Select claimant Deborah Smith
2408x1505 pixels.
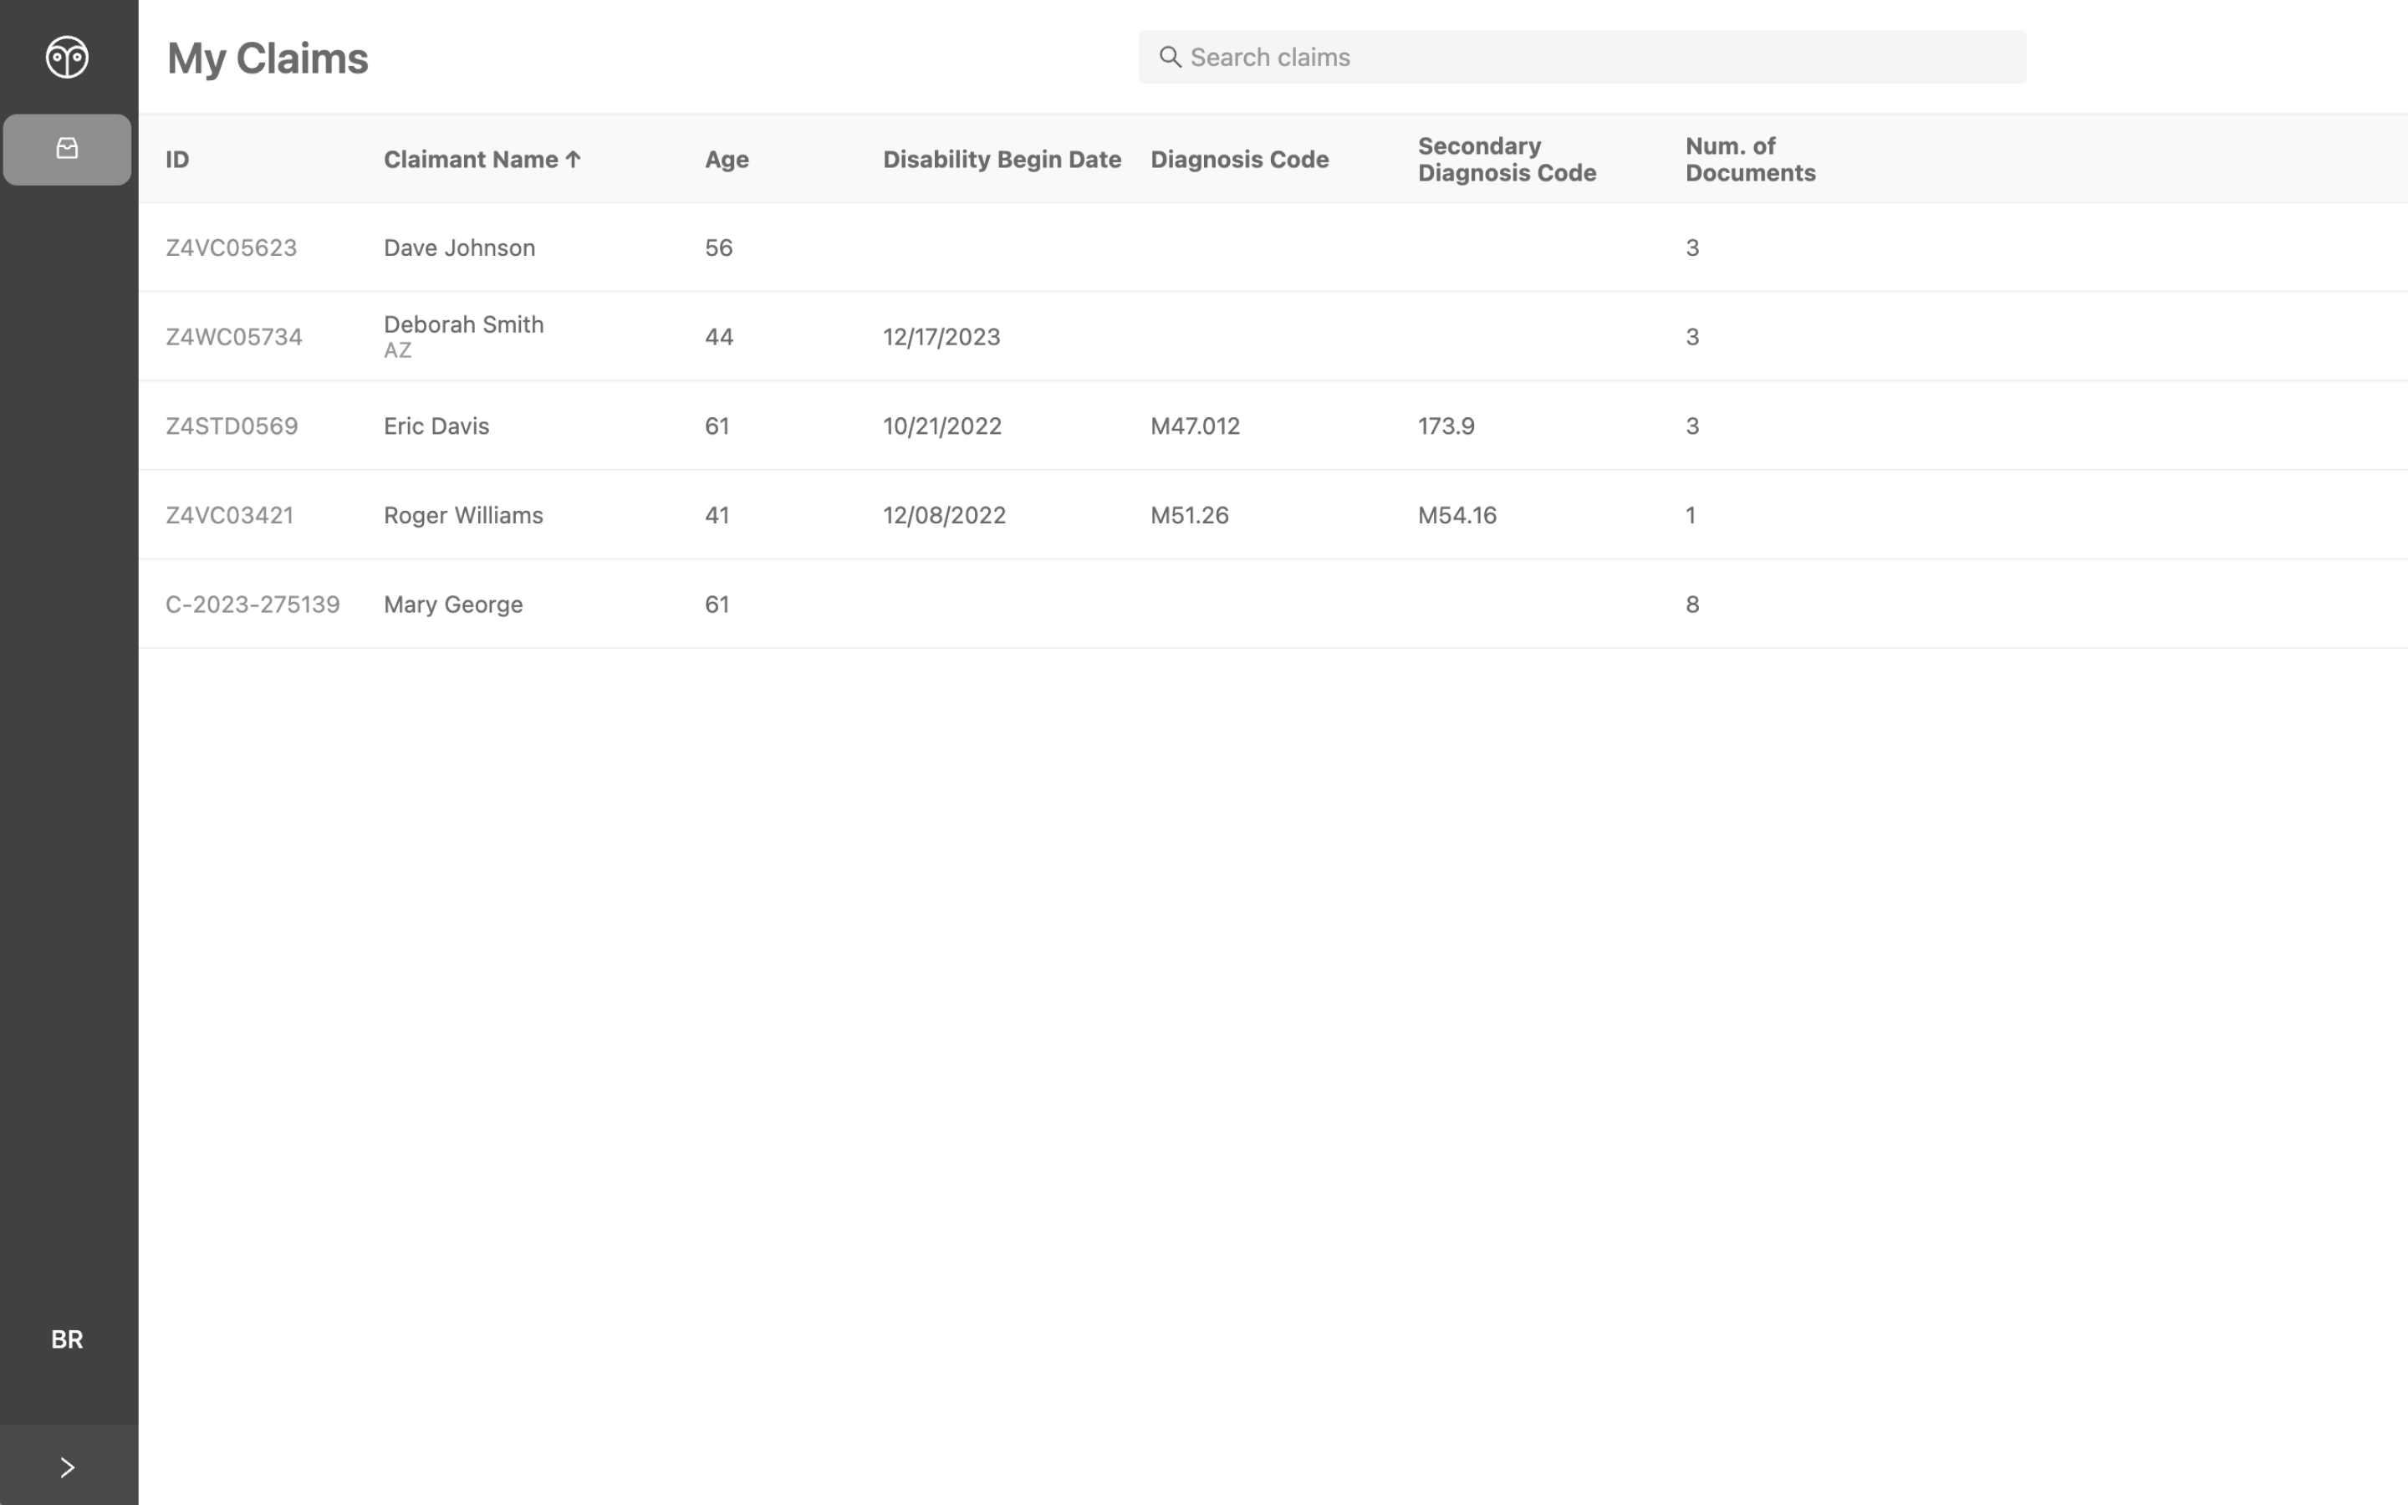(x=464, y=324)
